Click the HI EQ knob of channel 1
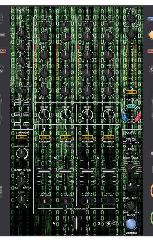 coord(66,55)
